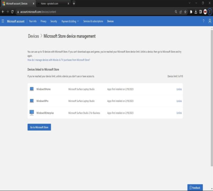Click the share page icon
Viewport: 213px width, 191px height.
(181, 12)
